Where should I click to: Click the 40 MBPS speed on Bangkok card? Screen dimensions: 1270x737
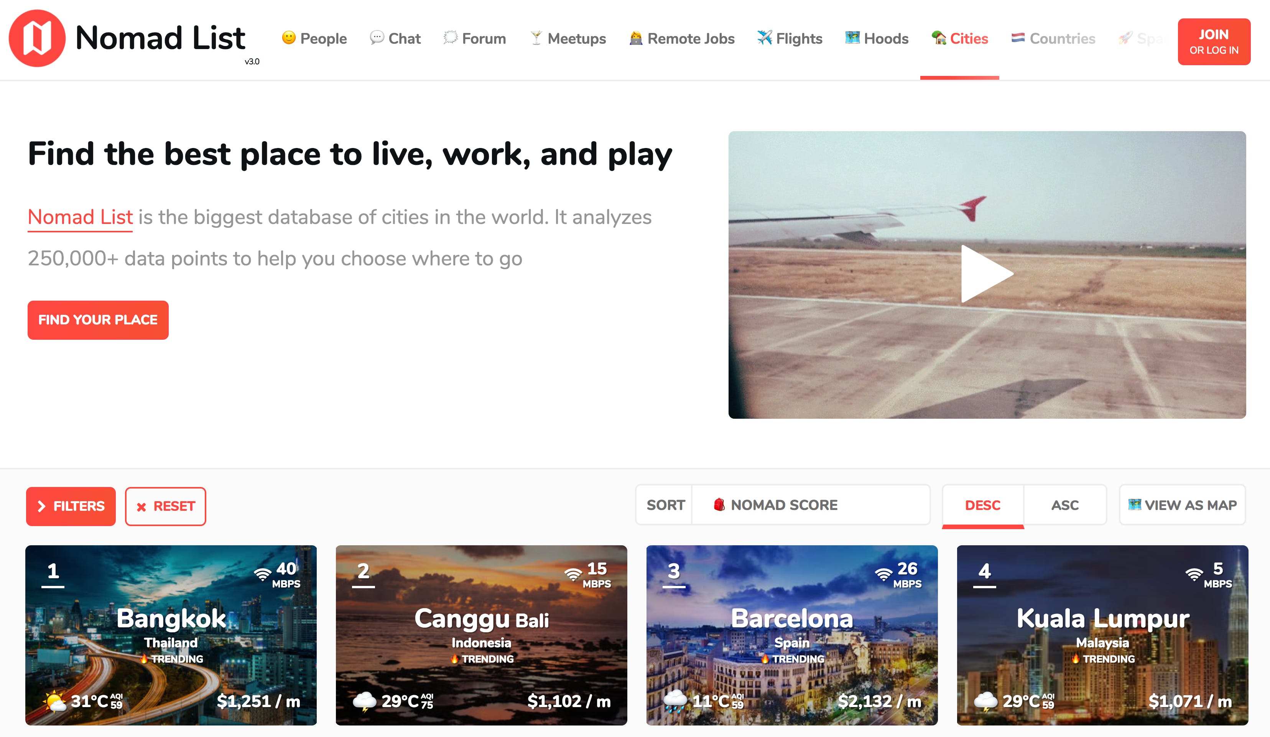click(286, 575)
